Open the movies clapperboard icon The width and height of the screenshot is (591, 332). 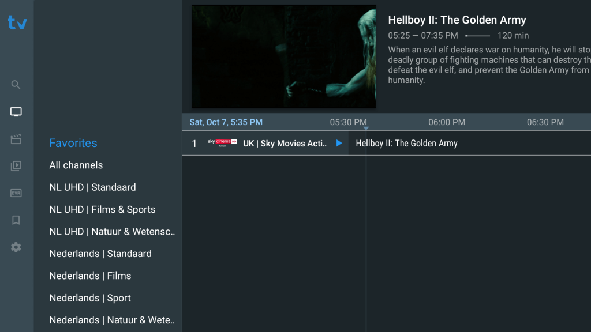pos(16,139)
